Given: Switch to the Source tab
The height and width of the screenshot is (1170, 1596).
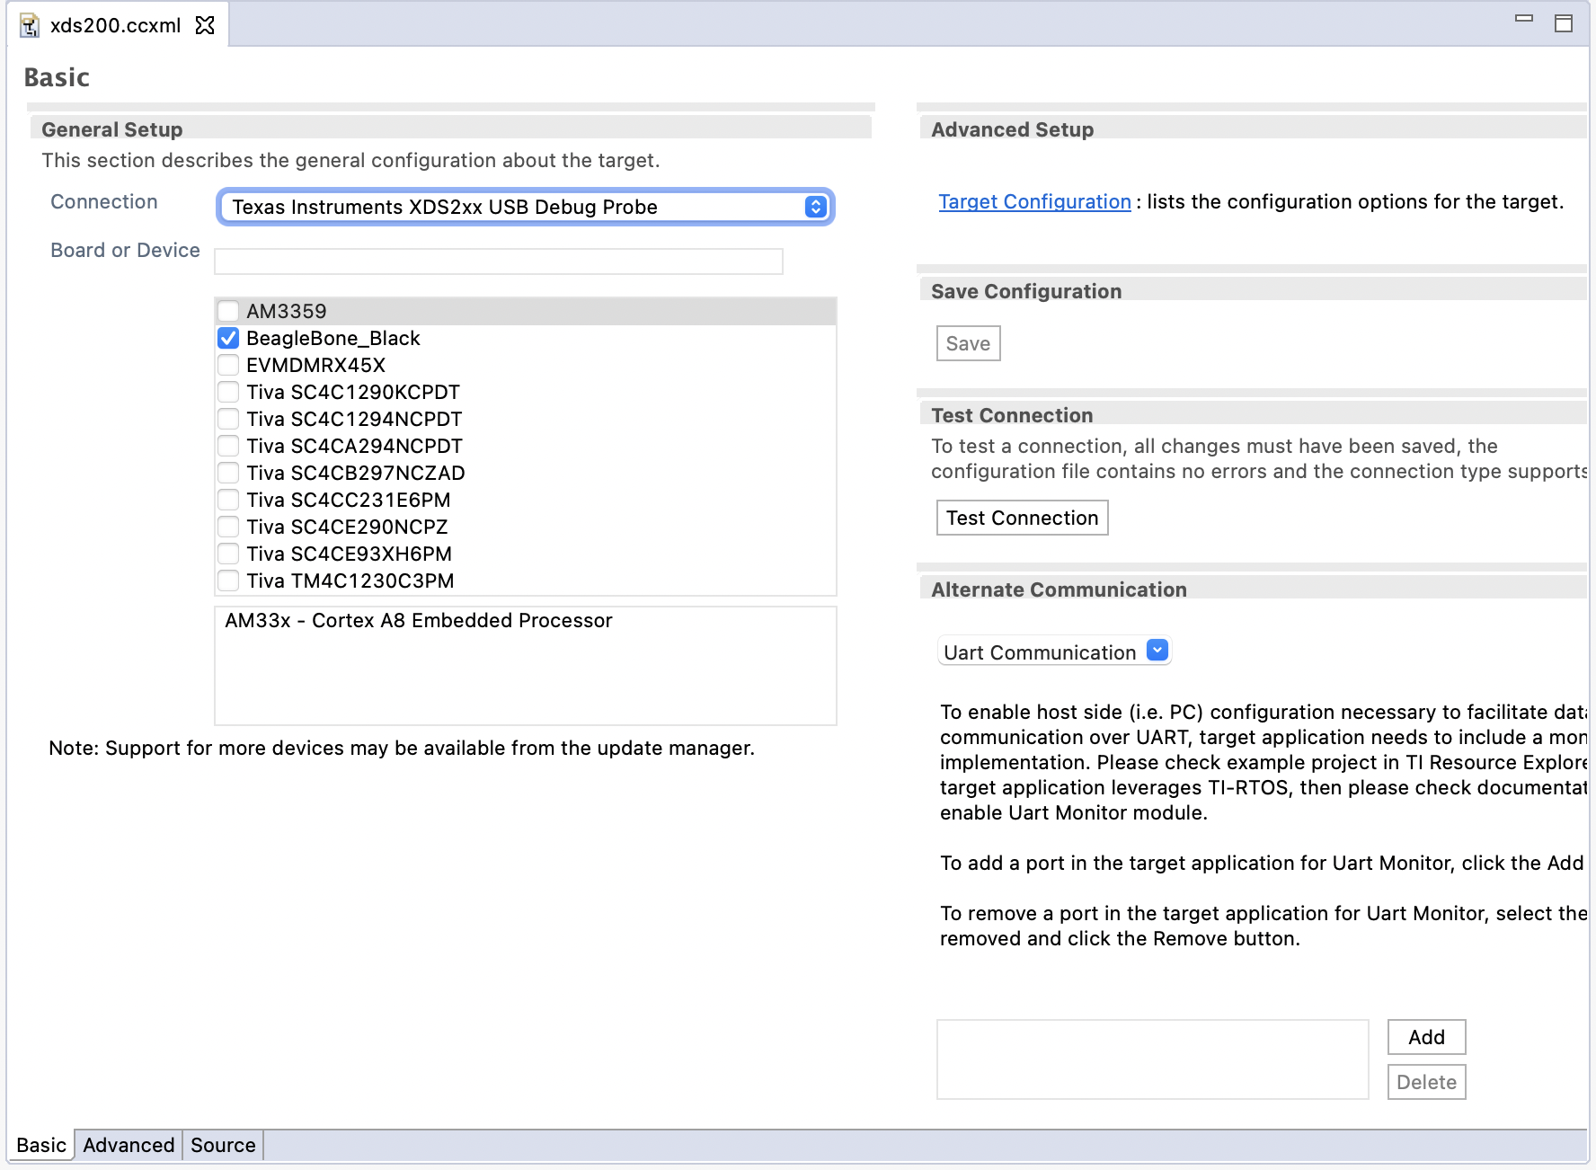Looking at the screenshot, I should click(222, 1145).
